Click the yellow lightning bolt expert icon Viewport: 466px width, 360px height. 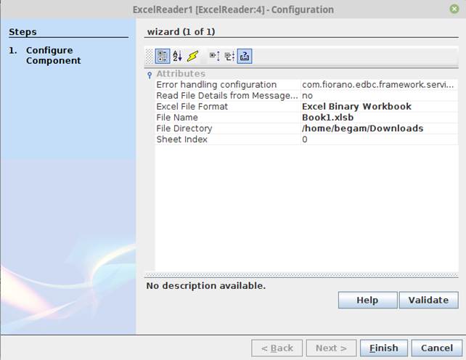tap(193, 56)
